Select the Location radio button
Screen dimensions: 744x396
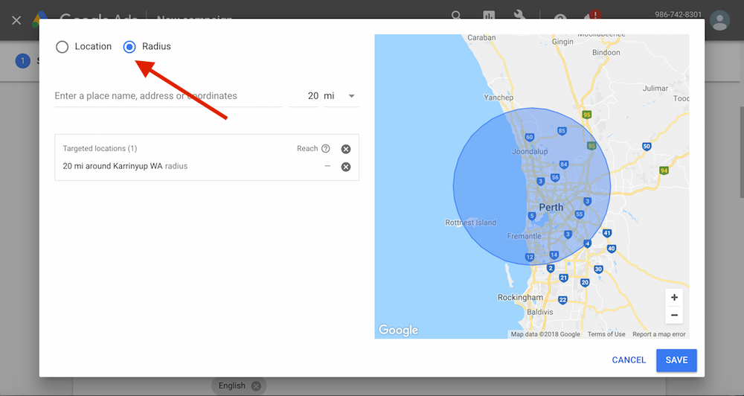coord(62,47)
